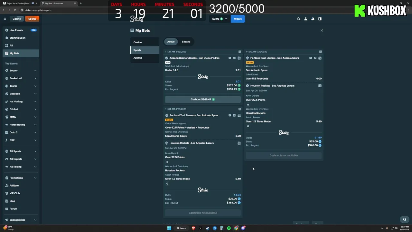Click the $552.75 estimated payout value

tap(232, 89)
